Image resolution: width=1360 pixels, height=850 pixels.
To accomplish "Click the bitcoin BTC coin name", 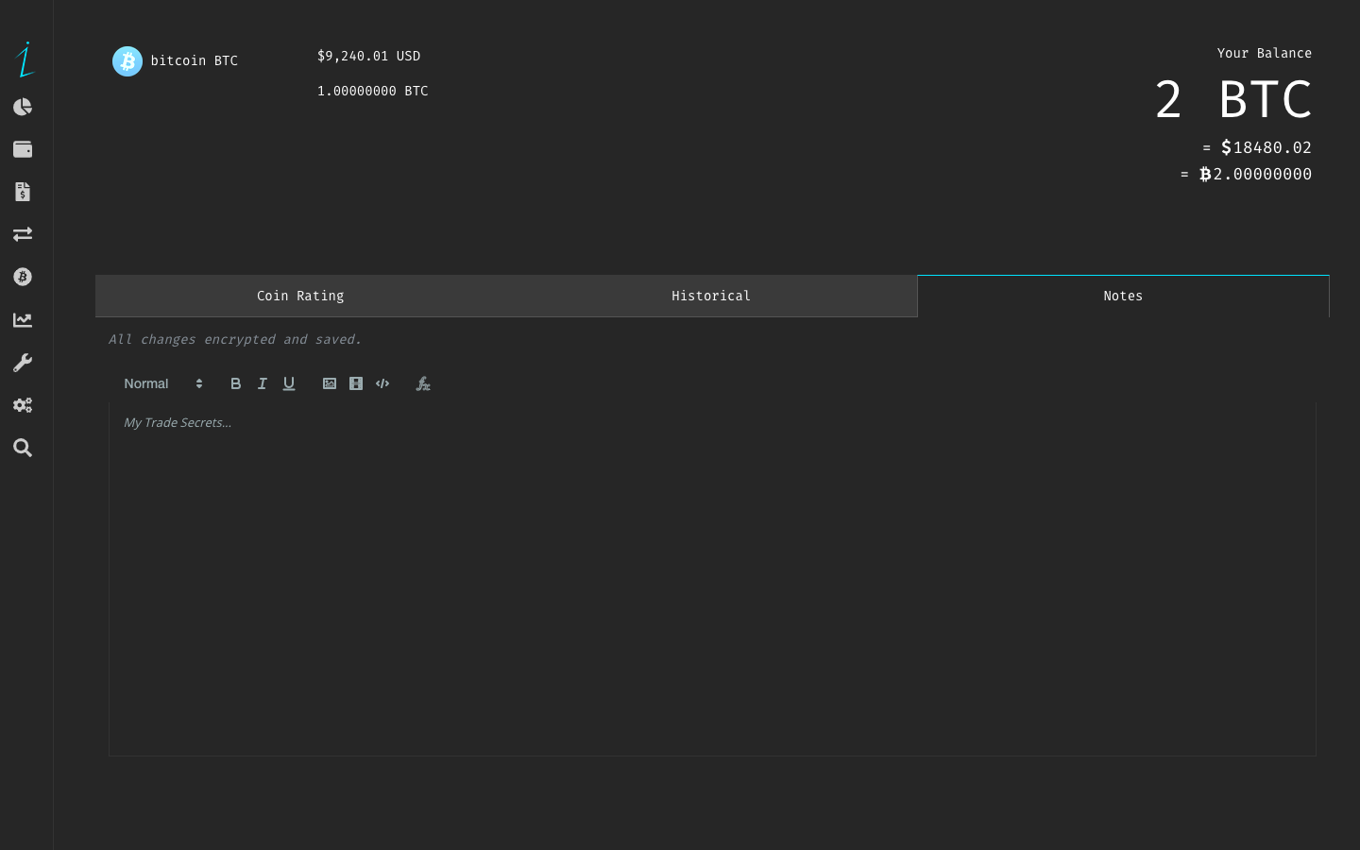I will click(x=195, y=60).
